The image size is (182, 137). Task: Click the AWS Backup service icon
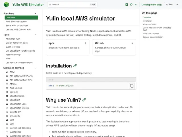[x=7, y=88]
